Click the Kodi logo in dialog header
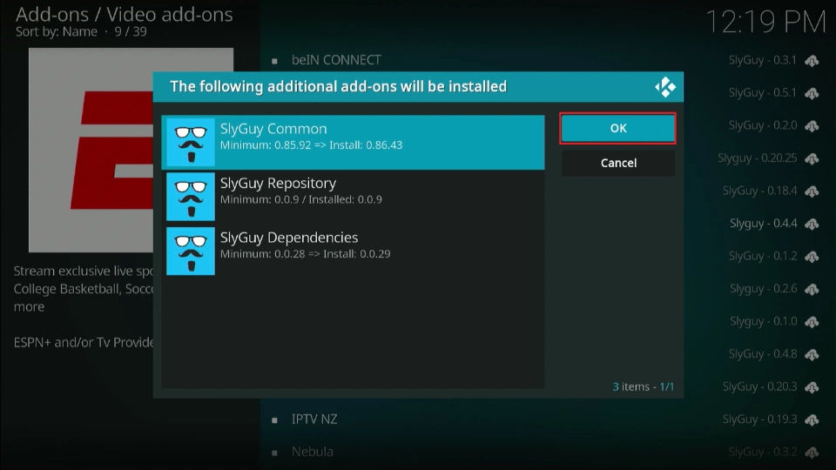The width and height of the screenshot is (836, 470). point(665,87)
